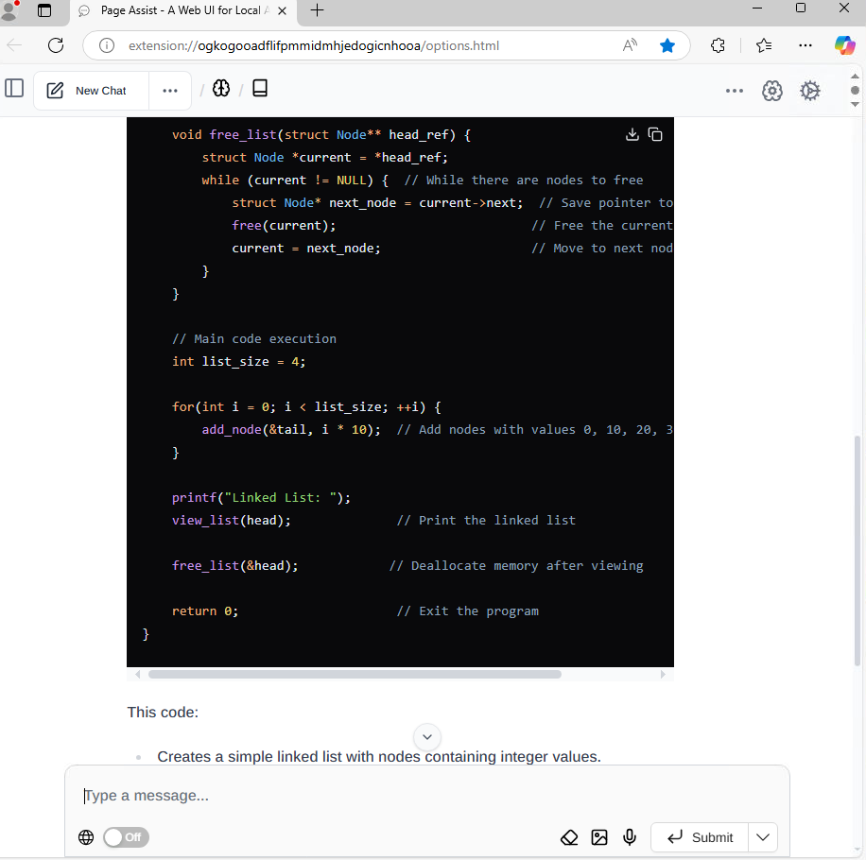
Task: Download the code block
Action: pos(632,134)
